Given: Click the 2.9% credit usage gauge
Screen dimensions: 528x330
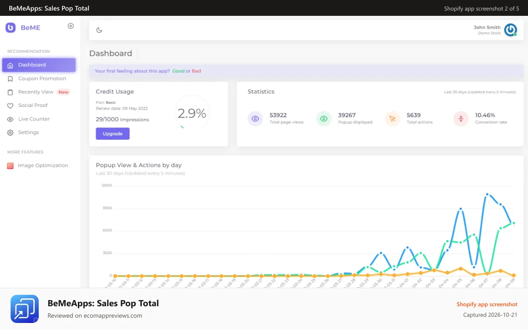Looking at the screenshot, I should tap(192, 114).
